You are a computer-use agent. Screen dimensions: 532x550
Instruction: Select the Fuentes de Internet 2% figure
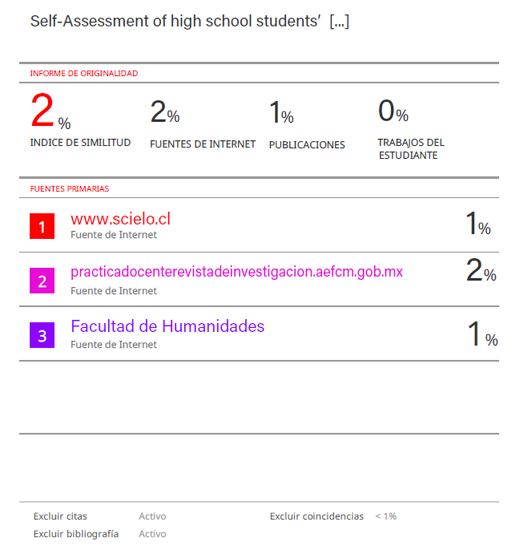pyautogui.click(x=165, y=112)
